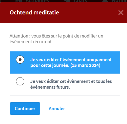Viewport: 127px width, 124px height.
Task: Click the date text (15 mars 2024)
Action: pos(85,65)
